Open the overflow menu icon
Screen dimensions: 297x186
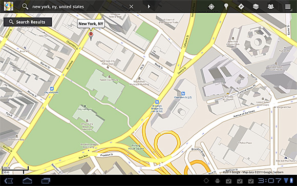point(288,7)
